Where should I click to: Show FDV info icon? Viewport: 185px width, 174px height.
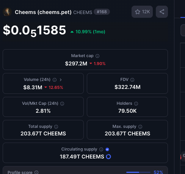(132, 80)
